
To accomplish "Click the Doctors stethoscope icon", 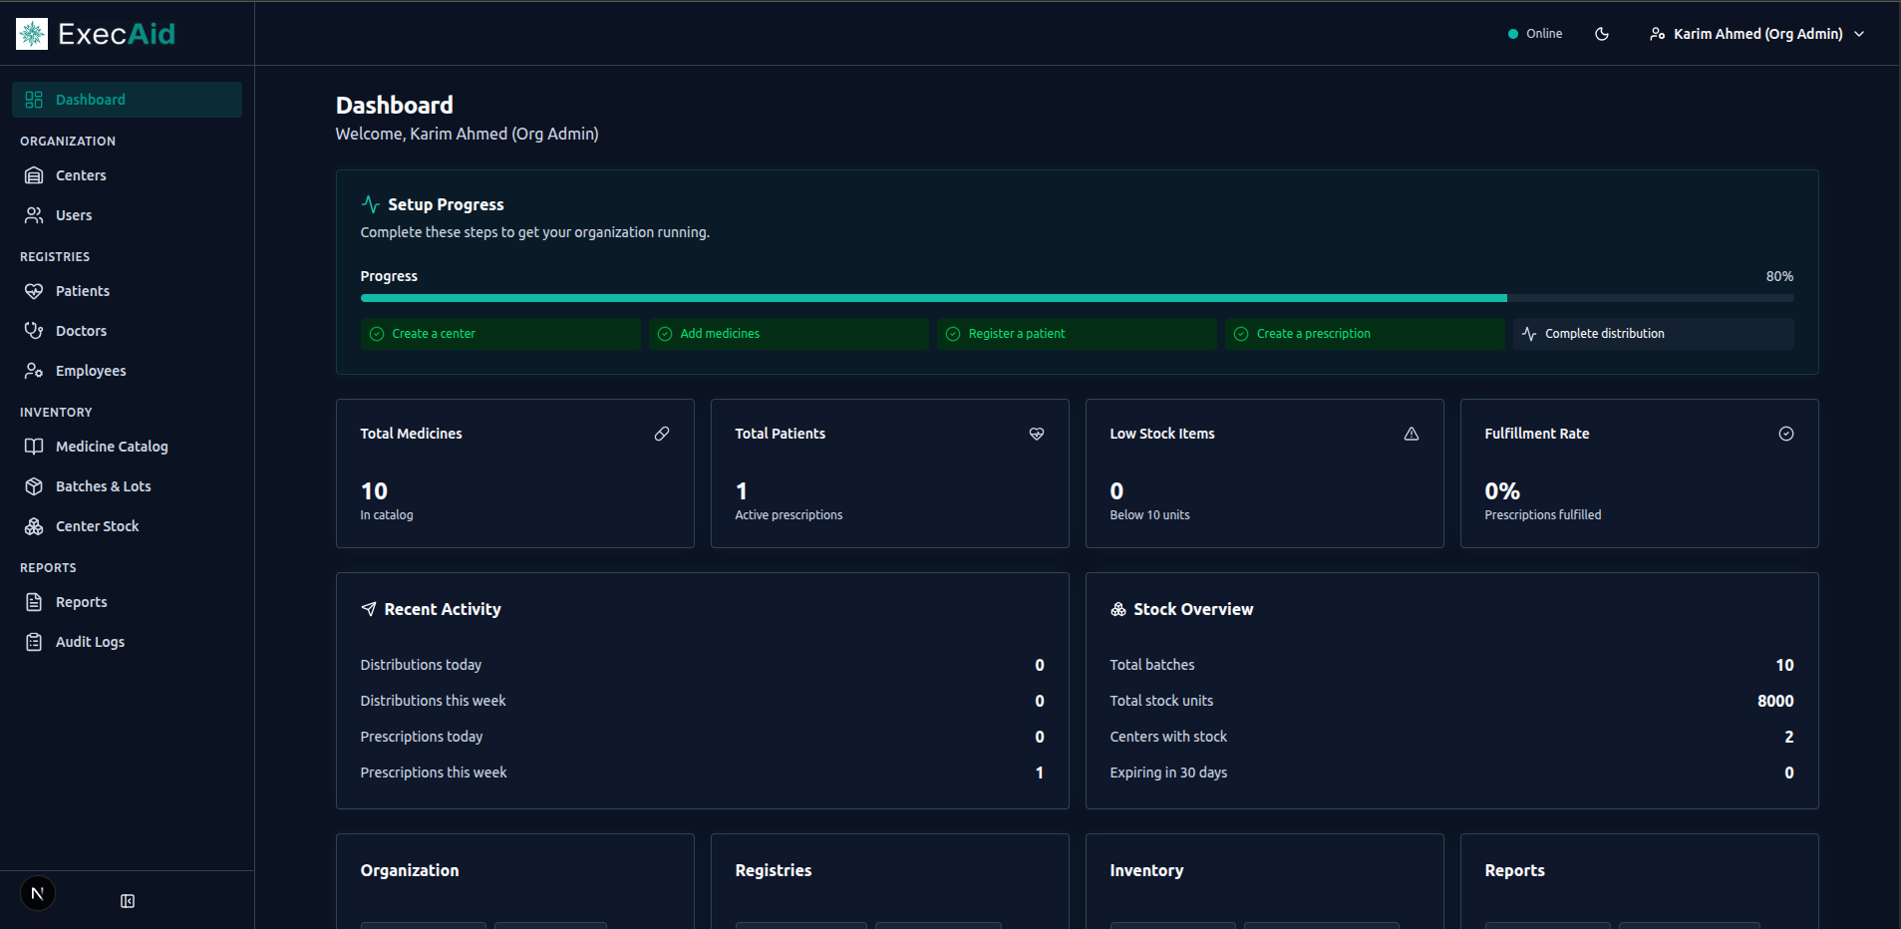I will tap(34, 331).
